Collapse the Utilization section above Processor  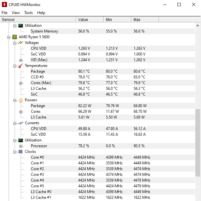pos(15,141)
